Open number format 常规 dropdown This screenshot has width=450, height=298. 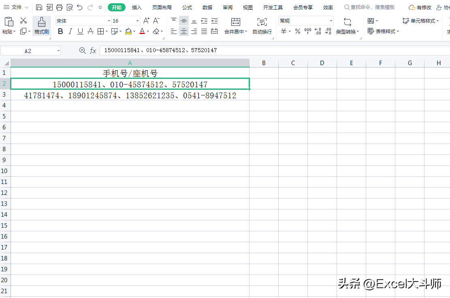[x=331, y=21]
